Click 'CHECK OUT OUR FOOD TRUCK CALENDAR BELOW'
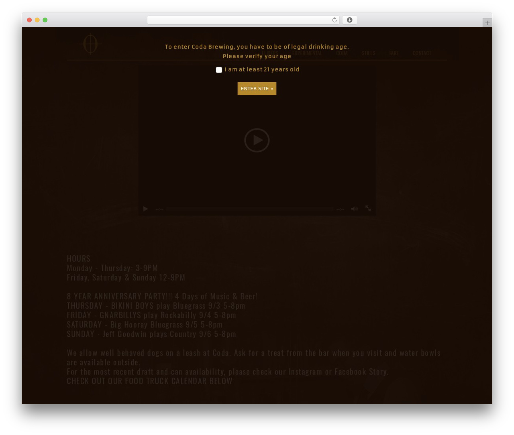Viewport: 514px width, 435px height. (x=149, y=381)
